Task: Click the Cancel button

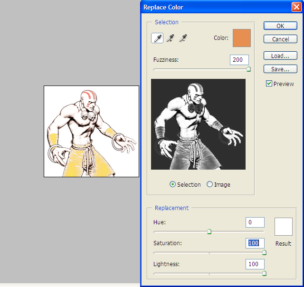Action: coord(280,39)
